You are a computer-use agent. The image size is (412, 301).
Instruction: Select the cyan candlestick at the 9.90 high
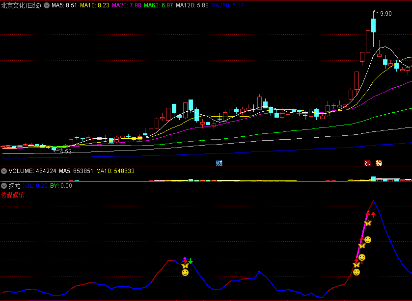(x=373, y=25)
